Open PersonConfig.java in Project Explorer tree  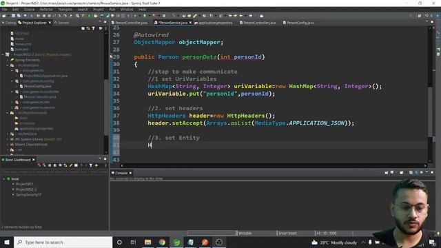[37, 86]
